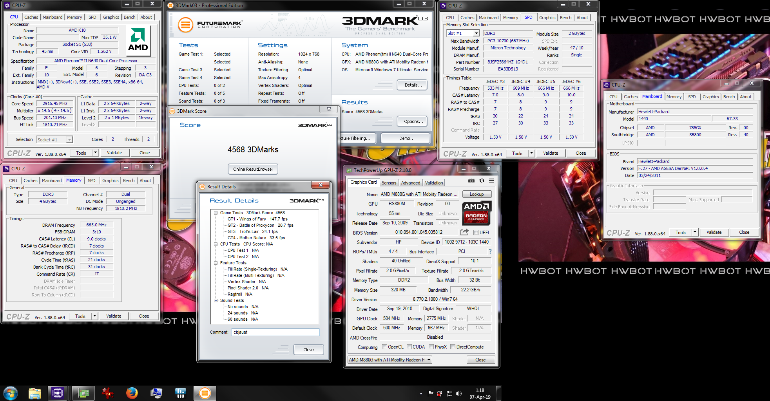Screen dimensions: 770x401
Task: Open the Slot #1 dropdown in CPU-Z SPD
Action: coord(476,33)
